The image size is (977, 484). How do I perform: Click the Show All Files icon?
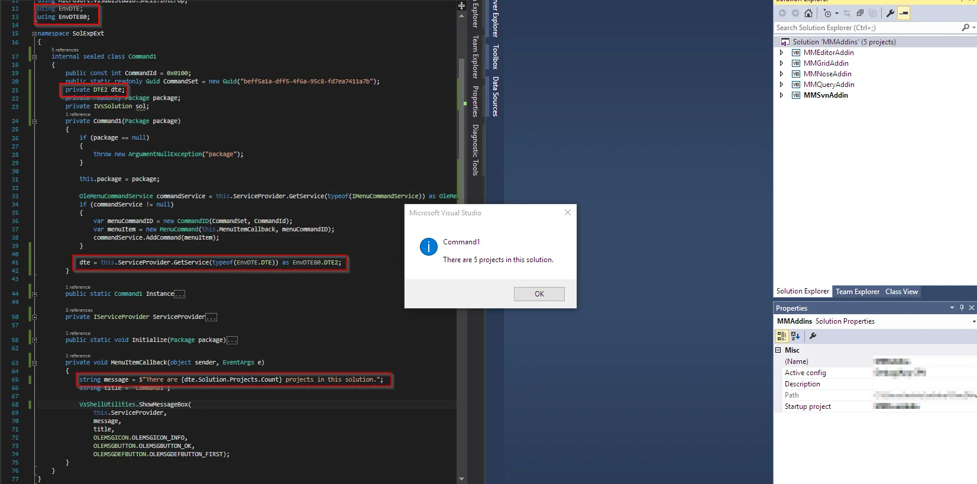coord(873,13)
